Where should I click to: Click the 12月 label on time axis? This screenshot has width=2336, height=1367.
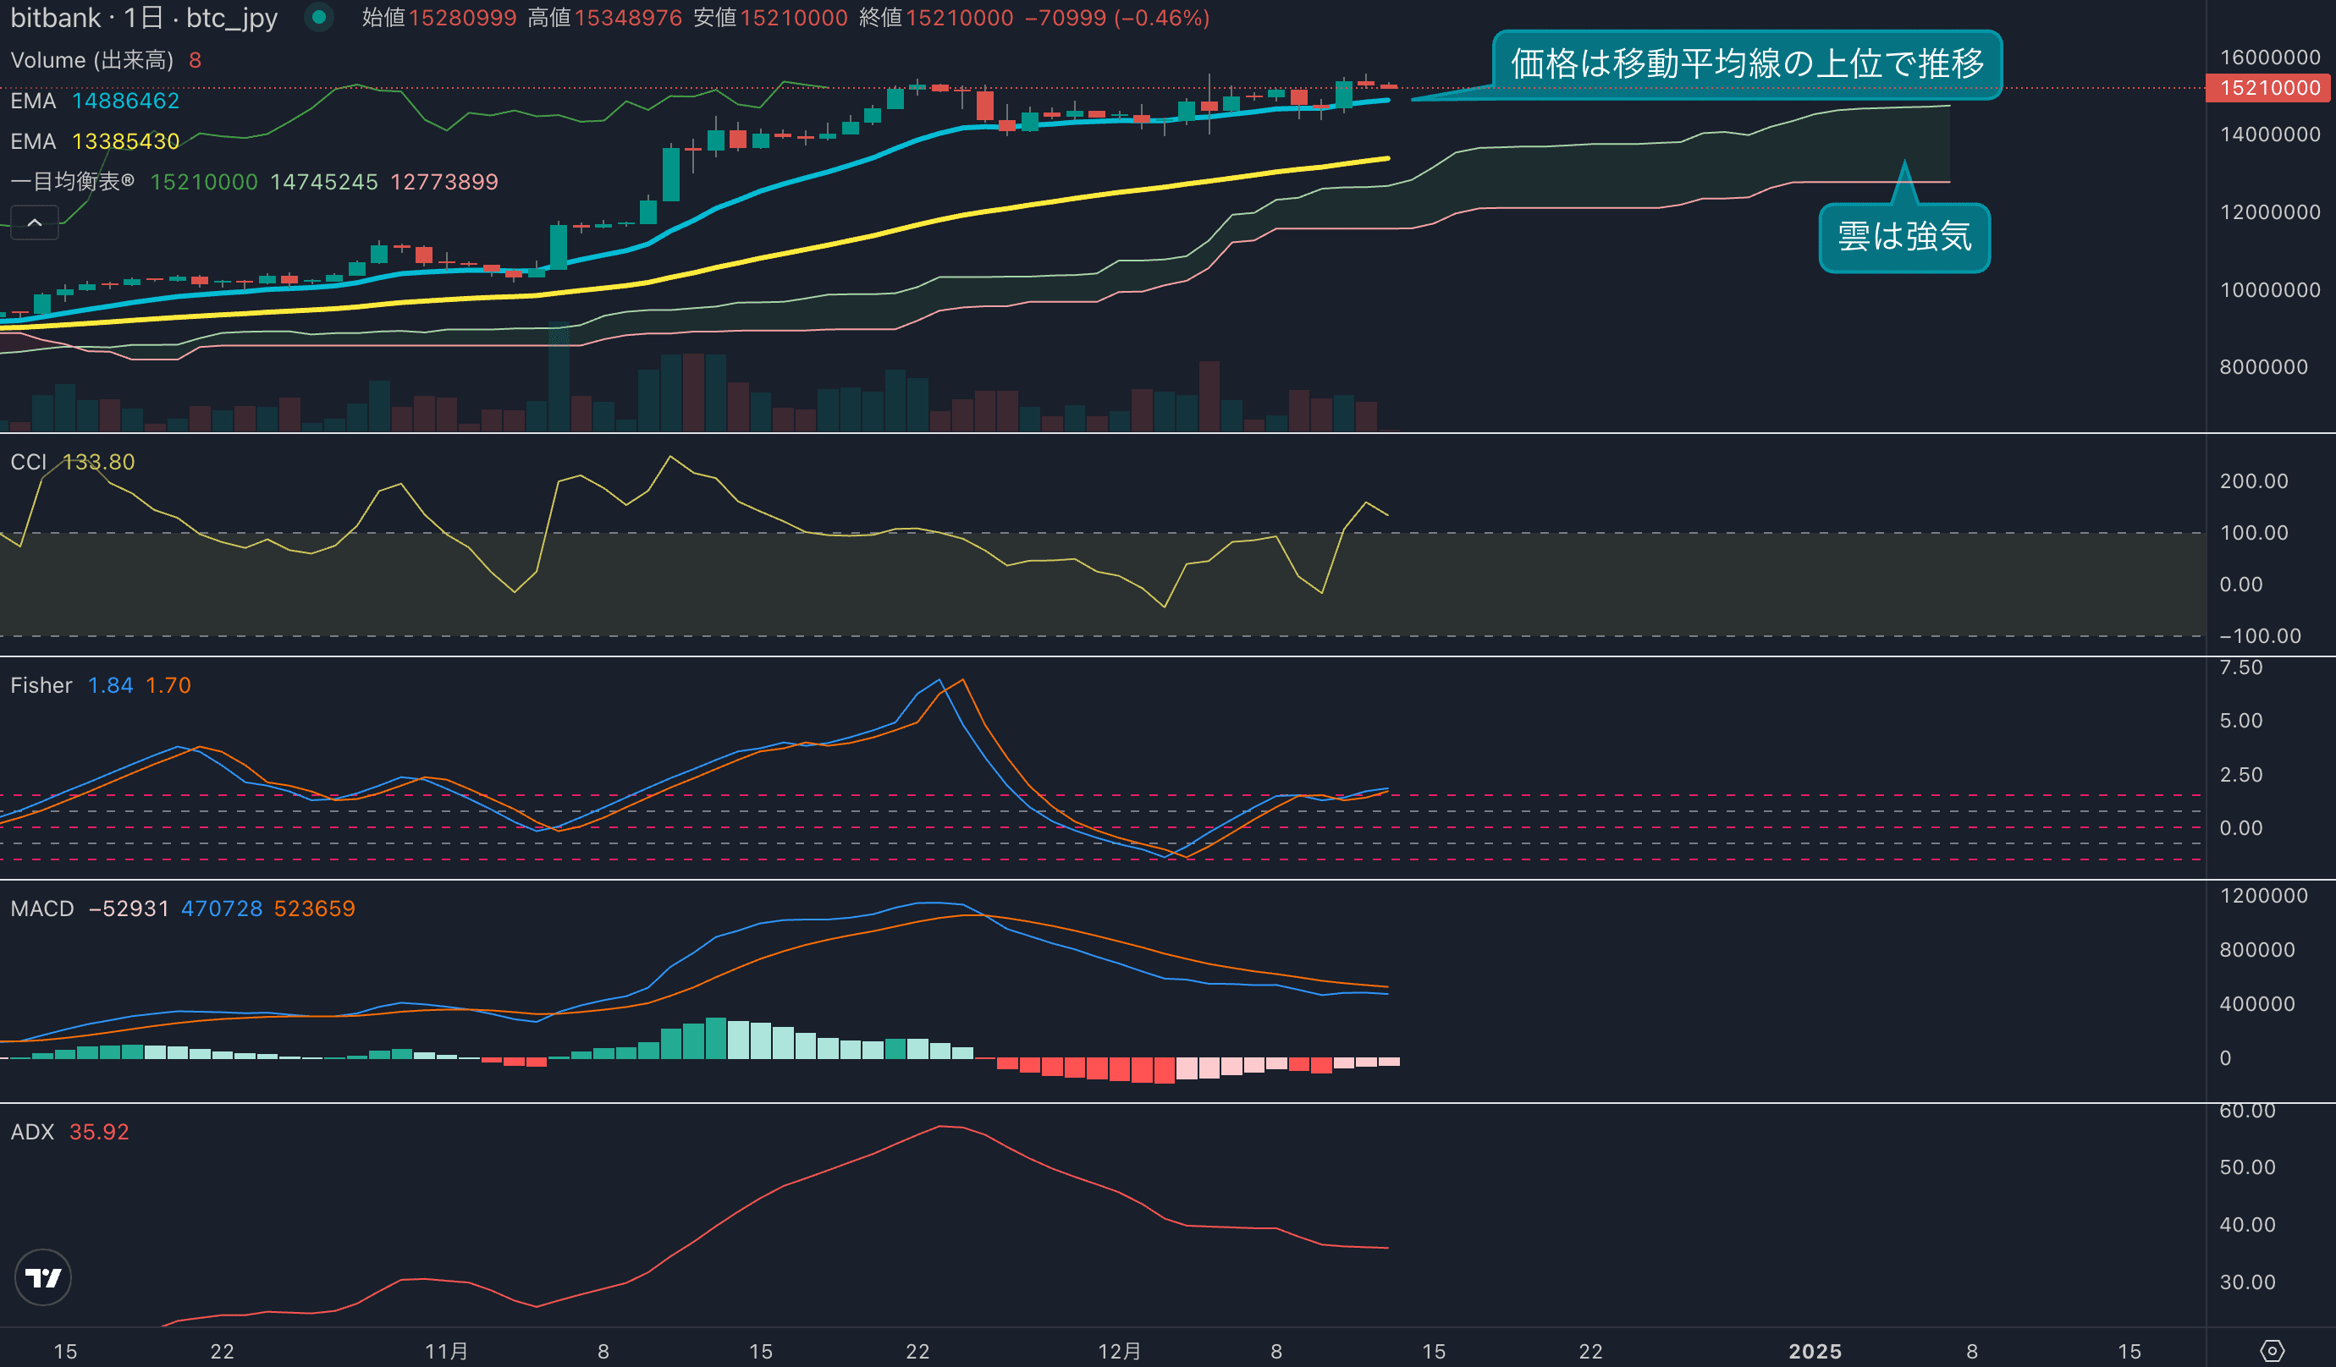pyautogui.click(x=1119, y=1350)
